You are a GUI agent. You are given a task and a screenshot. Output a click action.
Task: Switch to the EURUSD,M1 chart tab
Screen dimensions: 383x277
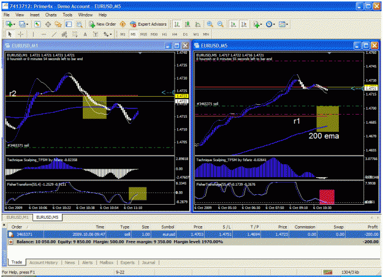[17, 217]
